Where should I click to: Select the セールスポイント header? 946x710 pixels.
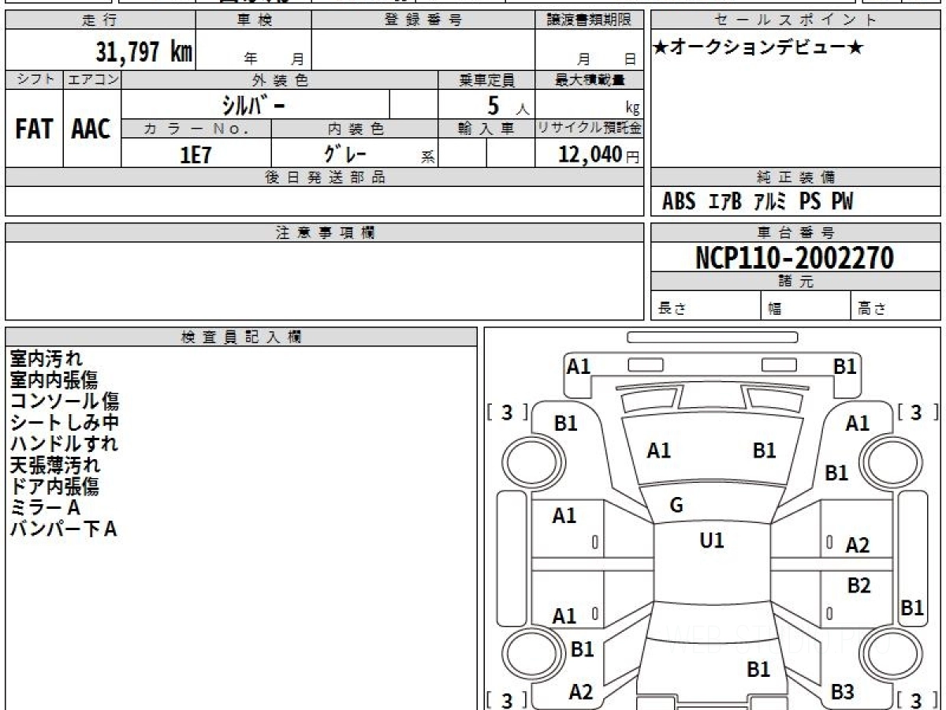pos(796,21)
